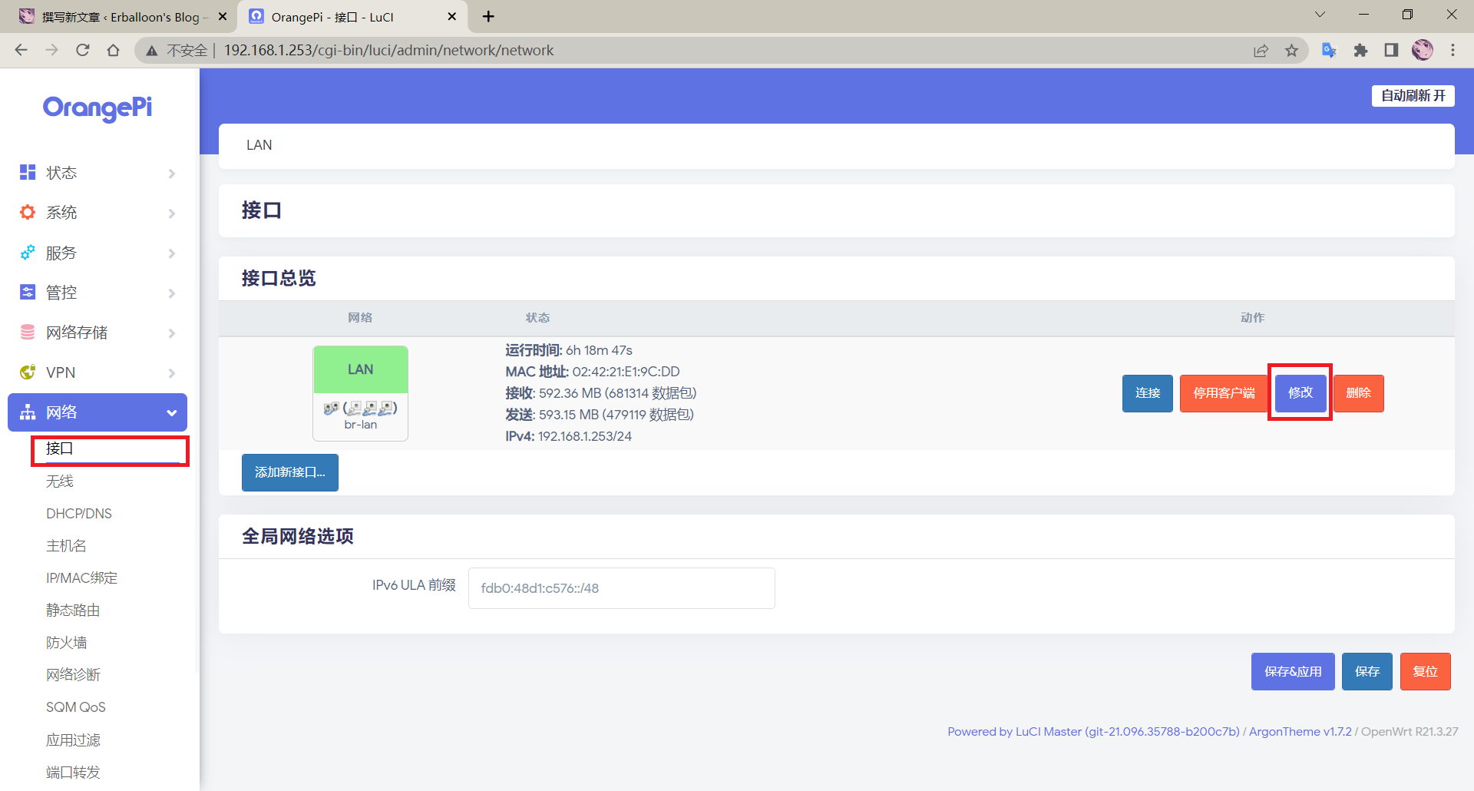
Task: Open the browser extensions puzzle icon
Action: coord(1360,50)
